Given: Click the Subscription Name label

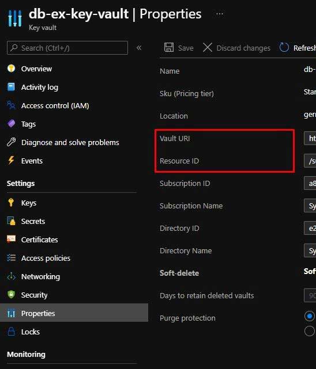Looking at the screenshot, I should [x=191, y=206].
